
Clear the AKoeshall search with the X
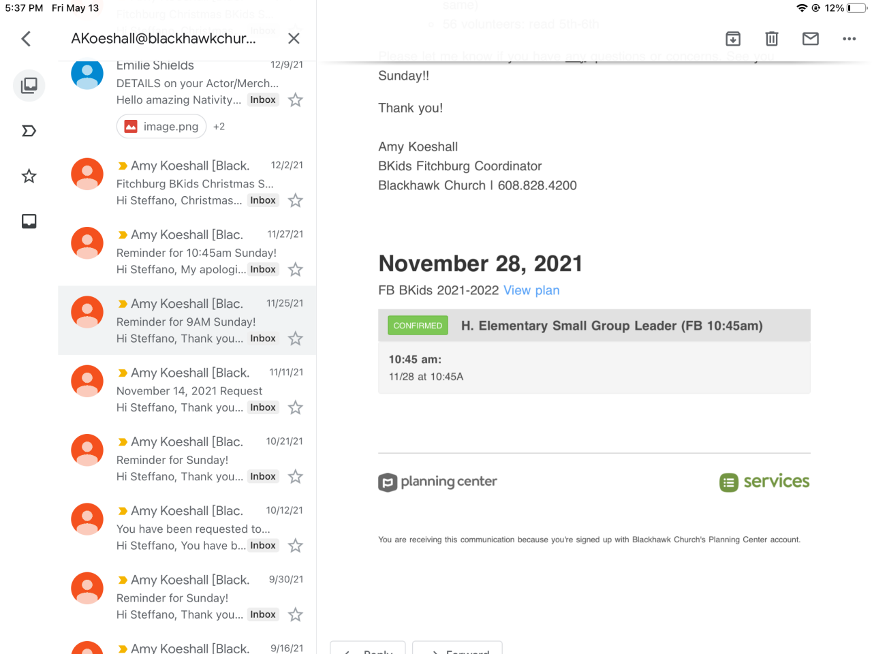(x=294, y=39)
